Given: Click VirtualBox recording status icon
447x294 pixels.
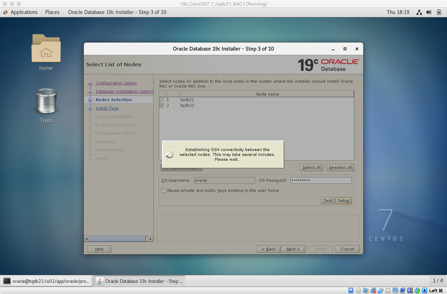Looking at the screenshot, I should click(403, 291).
